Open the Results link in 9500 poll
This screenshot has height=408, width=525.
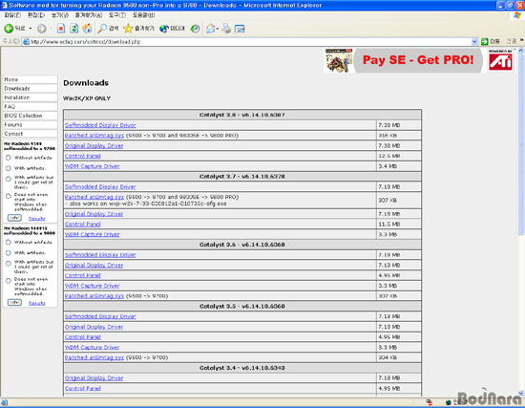tap(37, 219)
